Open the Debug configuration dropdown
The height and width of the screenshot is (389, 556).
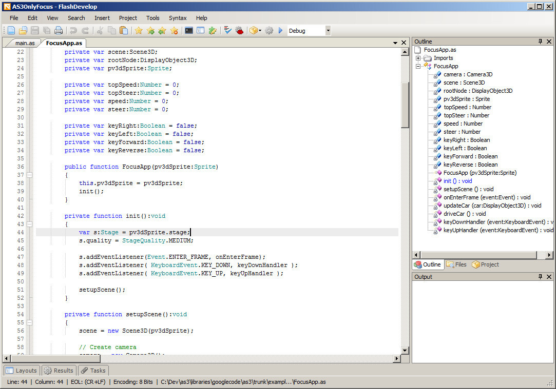(328, 31)
